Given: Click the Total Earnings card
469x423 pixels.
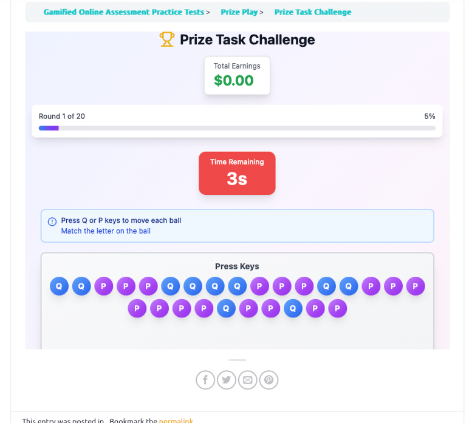Looking at the screenshot, I should click(237, 75).
